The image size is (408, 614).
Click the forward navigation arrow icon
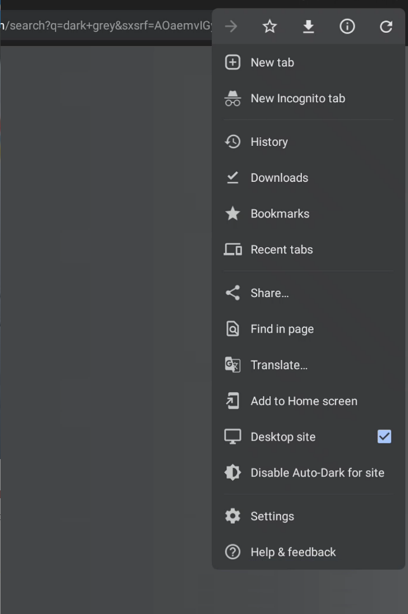[231, 26]
